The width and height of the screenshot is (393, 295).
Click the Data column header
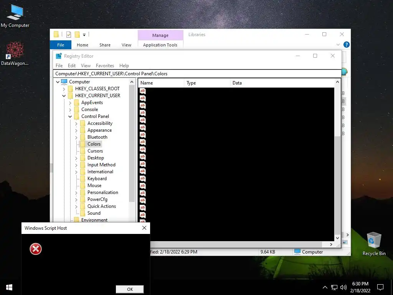282,83
